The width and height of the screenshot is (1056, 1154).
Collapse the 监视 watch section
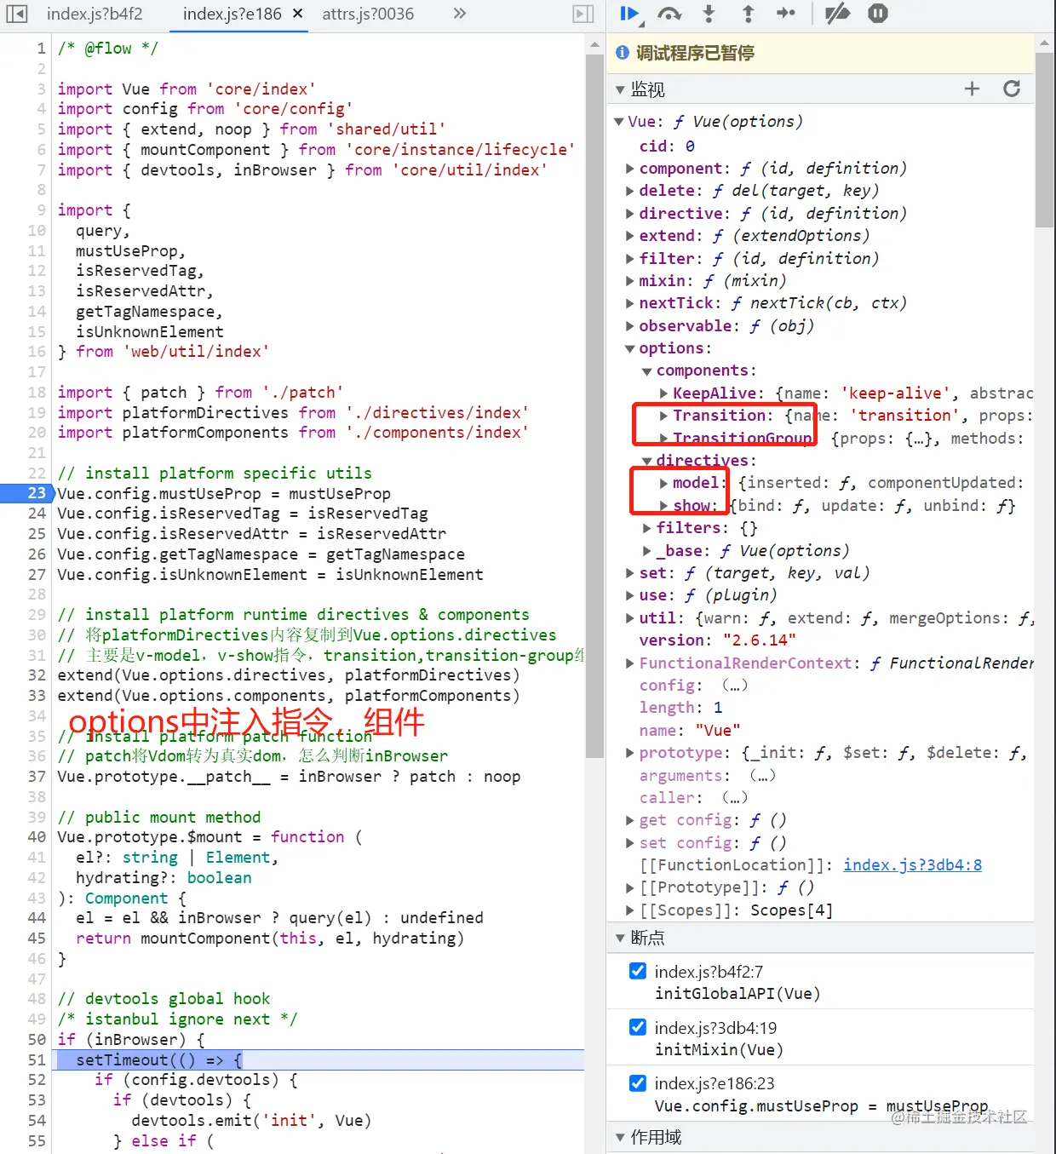pyautogui.click(x=620, y=89)
